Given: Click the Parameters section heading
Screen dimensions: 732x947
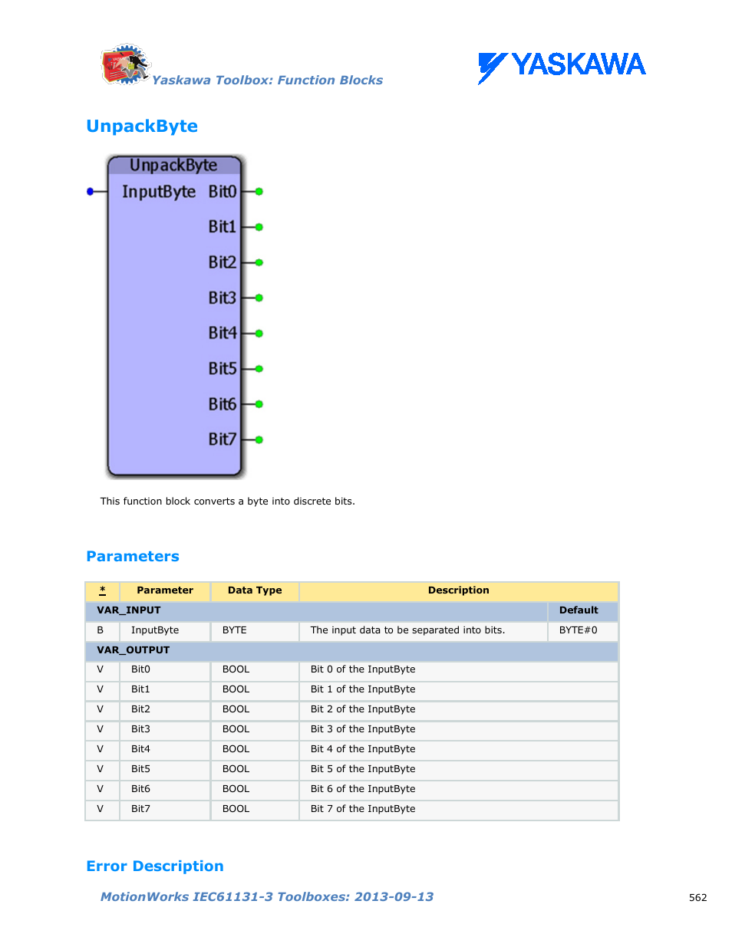Looking at the screenshot, I should [x=133, y=557].
